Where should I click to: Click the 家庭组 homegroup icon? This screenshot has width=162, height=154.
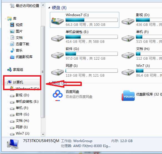(x=9, y=70)
